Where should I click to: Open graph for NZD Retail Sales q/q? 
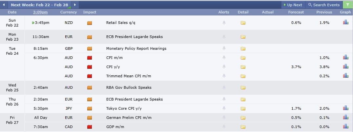pos(345,23)
